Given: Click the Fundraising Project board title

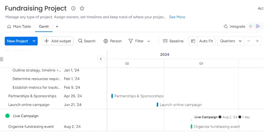Looking at the screenshot, I should pos(36,8).
